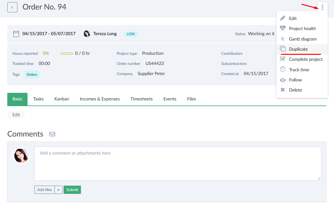Viewport: 334px width, 204px height.
Task: Click the Track time stopwatch icon
Action: 283,69
